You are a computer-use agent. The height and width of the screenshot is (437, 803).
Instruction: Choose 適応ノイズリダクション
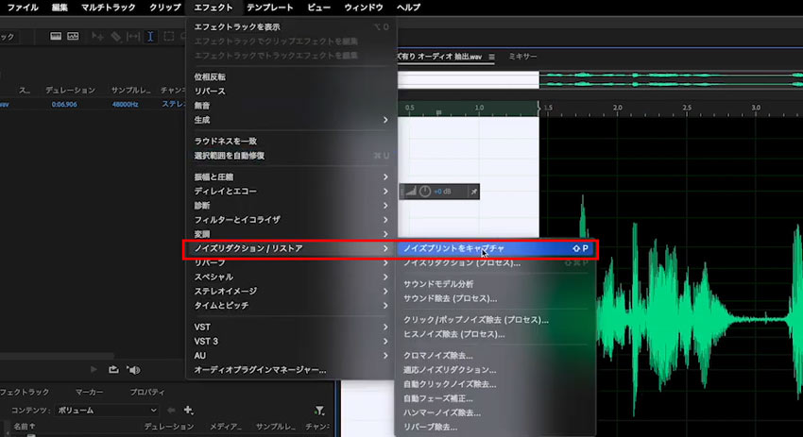coord(496,370)
